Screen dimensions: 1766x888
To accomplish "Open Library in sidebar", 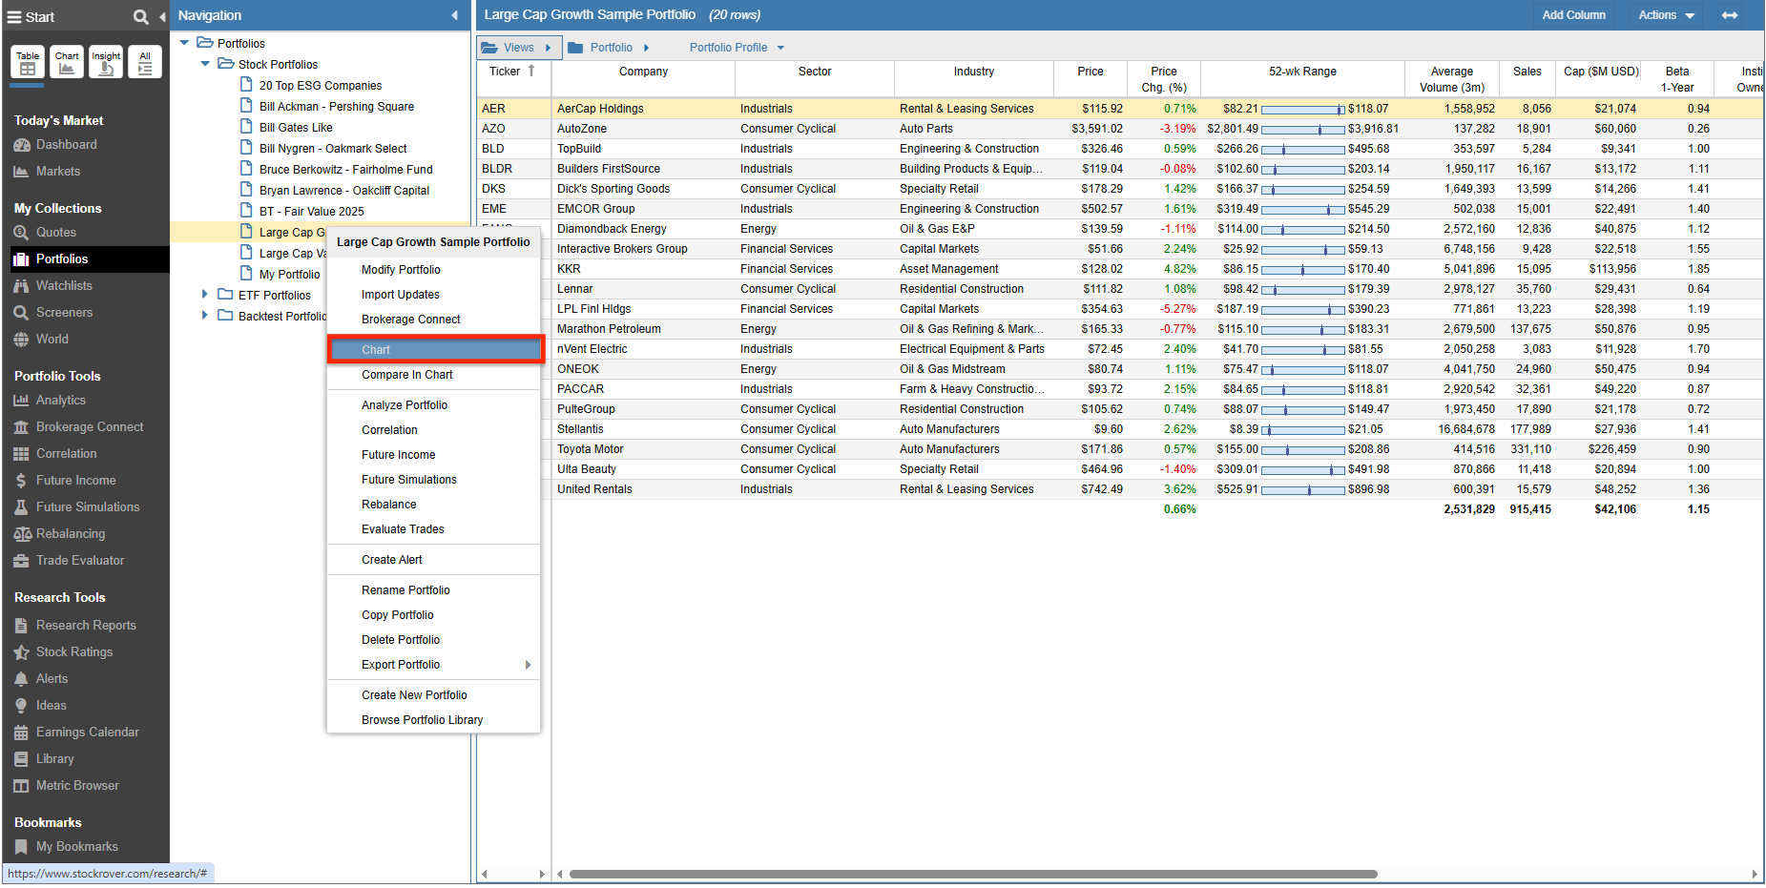I will point(54,759).
